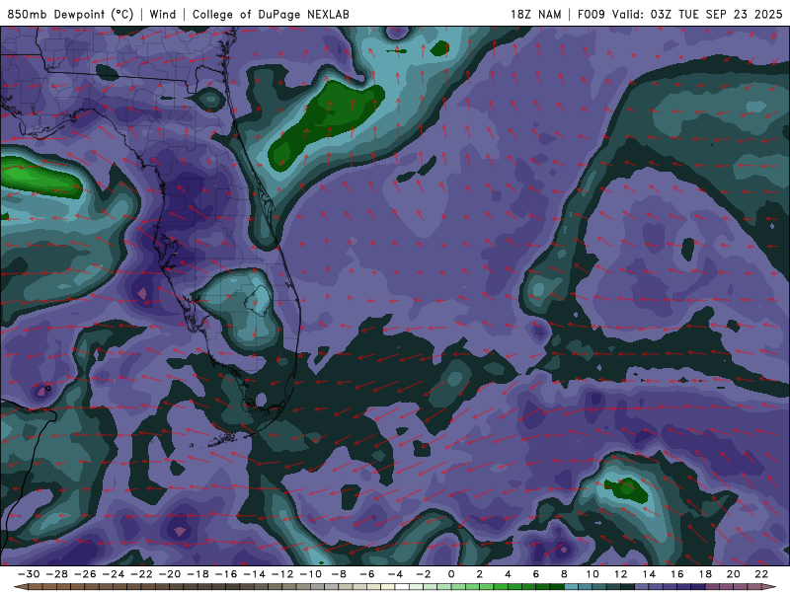
Task: Click the -22 value on the color scale
Action: [x=141, y=574]
